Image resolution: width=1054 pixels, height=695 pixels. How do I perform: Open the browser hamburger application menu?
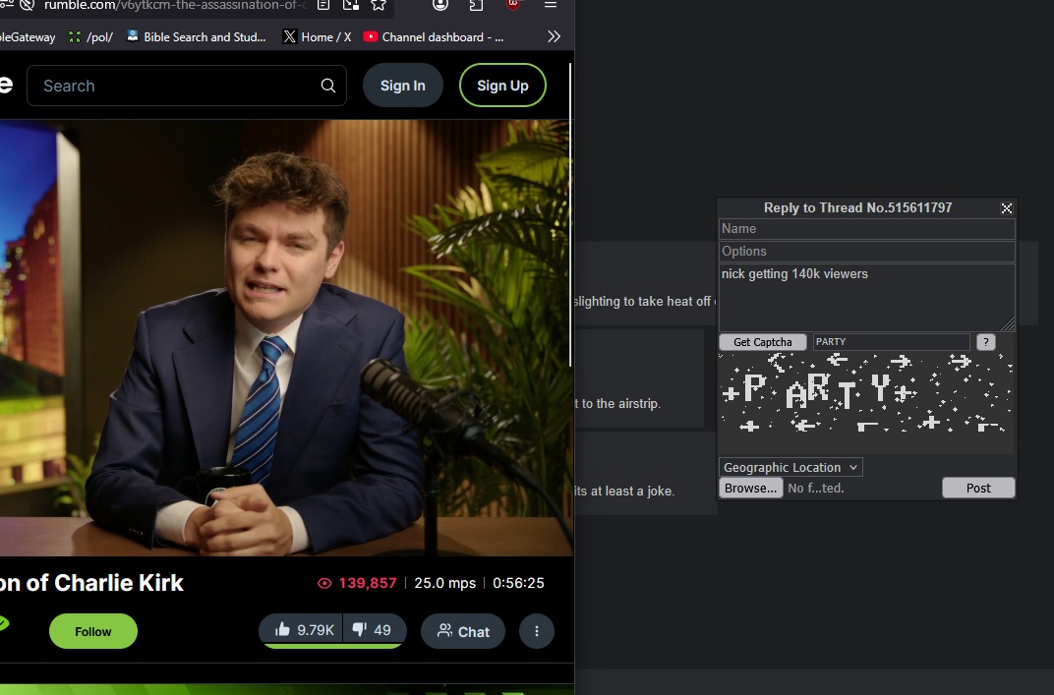click(551, 5)
